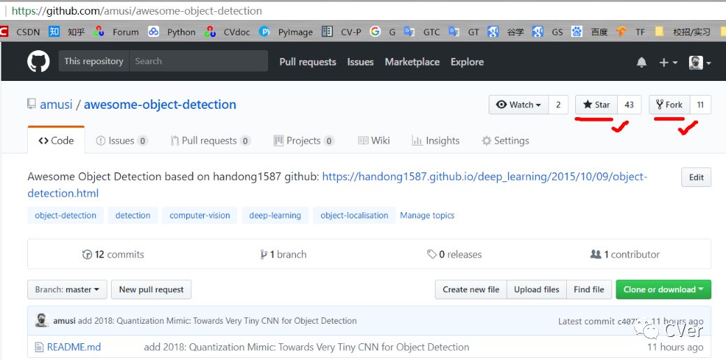Open the user avatar menu
The image size is (726, 360).
click(699, 63)
